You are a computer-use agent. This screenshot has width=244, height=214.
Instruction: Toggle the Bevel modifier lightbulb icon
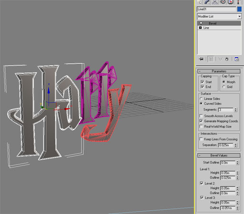tap(201, 23)
